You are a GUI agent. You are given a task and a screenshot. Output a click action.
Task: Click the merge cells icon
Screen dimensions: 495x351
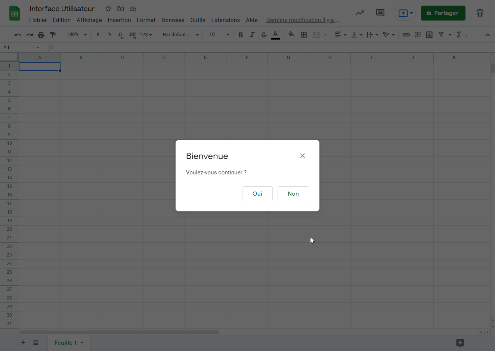tap(316, 35)
